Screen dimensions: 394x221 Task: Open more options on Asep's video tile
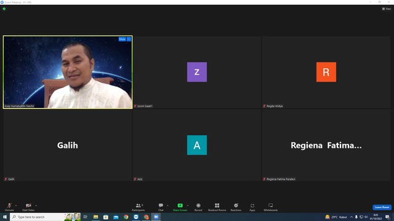click(x=129, y=39)
